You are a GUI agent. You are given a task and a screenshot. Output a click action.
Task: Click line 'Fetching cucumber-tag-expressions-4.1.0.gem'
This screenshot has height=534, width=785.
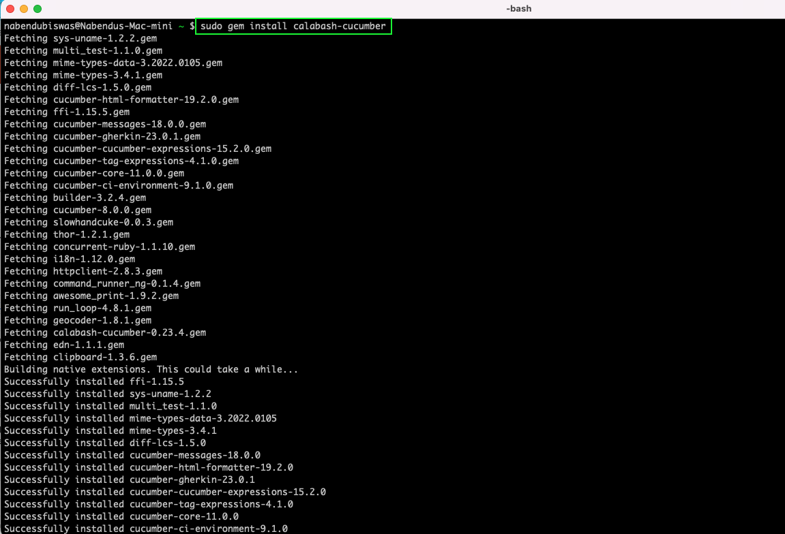(x=121, y=161)
